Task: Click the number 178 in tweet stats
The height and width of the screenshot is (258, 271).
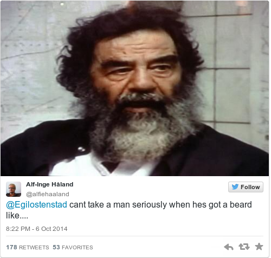Action: click(x=11, y=247)
